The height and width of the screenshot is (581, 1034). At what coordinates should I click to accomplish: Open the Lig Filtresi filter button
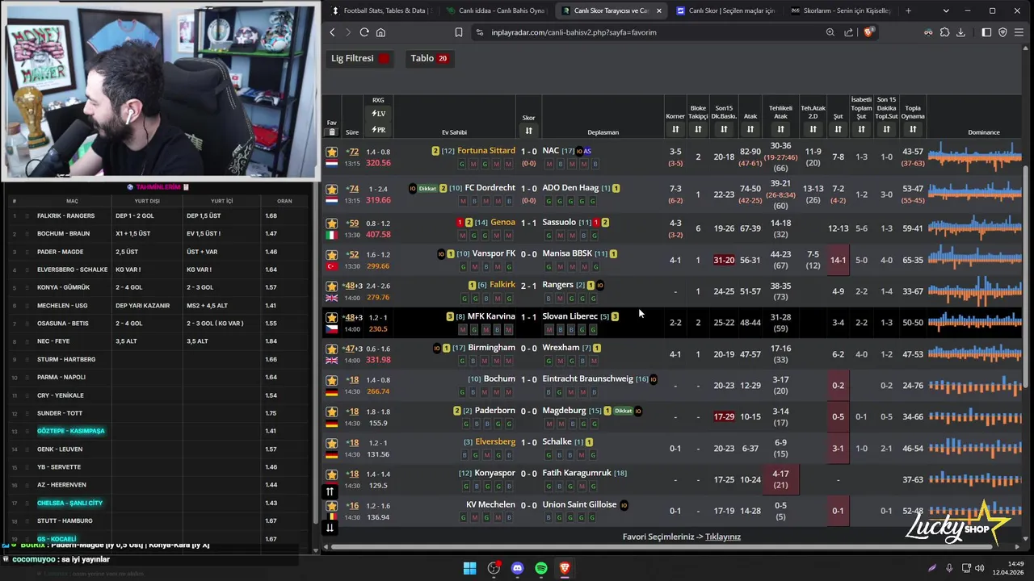360,58
